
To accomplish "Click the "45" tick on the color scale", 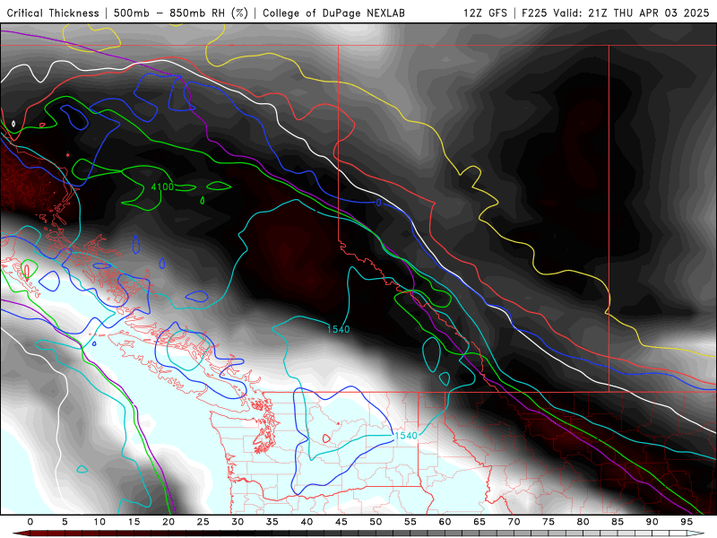I will point(341,522).
